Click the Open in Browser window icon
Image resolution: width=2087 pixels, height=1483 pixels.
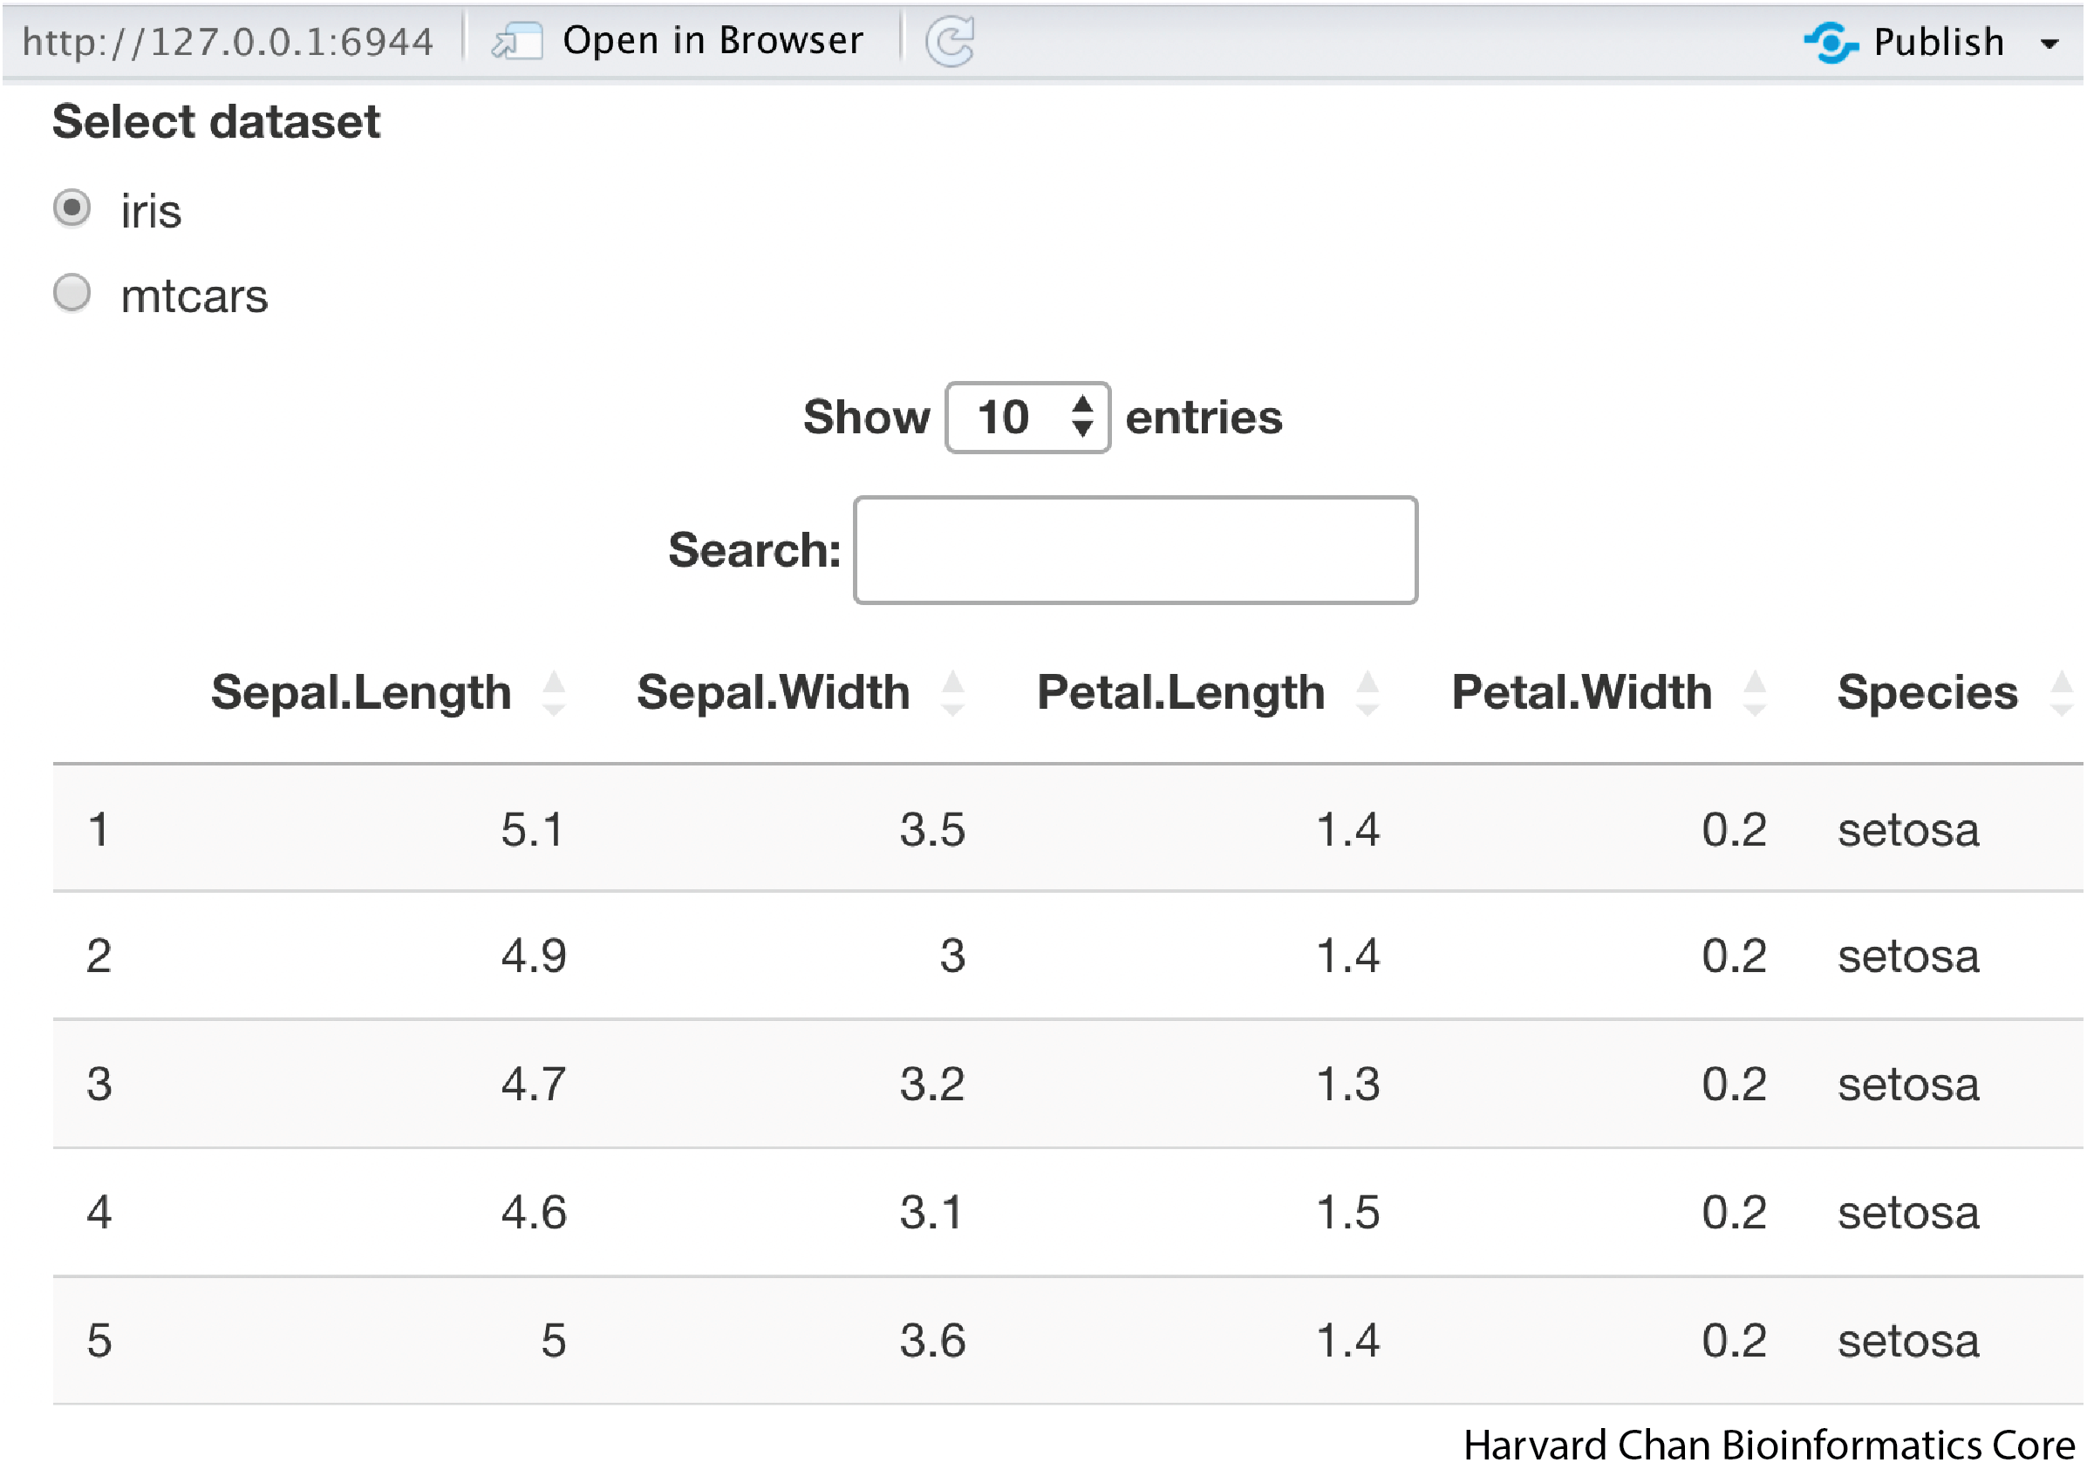pyautogui.click(x=517, y=42)
